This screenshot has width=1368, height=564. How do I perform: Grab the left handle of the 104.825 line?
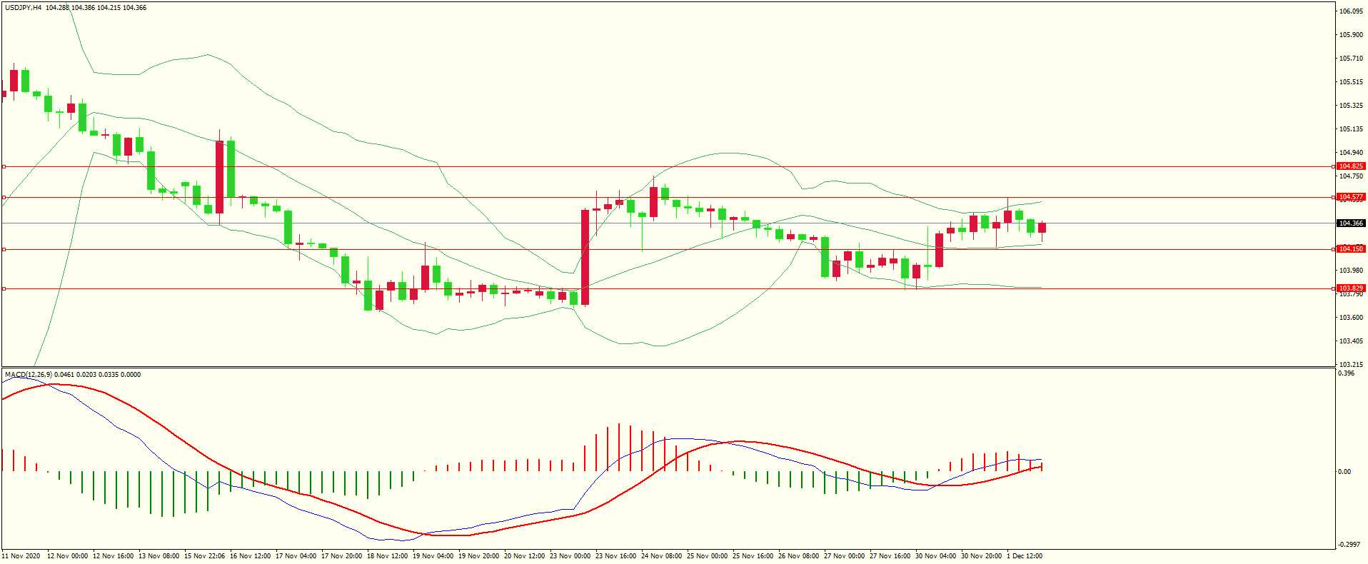tap(4, 166)
